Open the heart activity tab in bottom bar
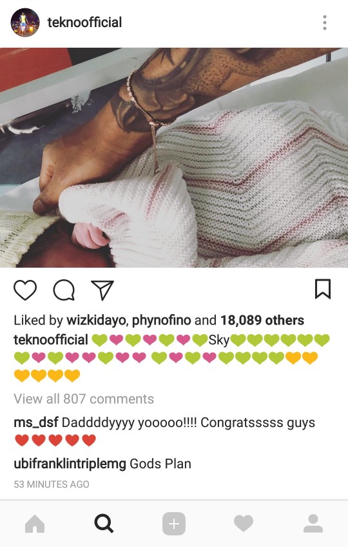This screenshot has width=348, height=547. coord(244,524)
